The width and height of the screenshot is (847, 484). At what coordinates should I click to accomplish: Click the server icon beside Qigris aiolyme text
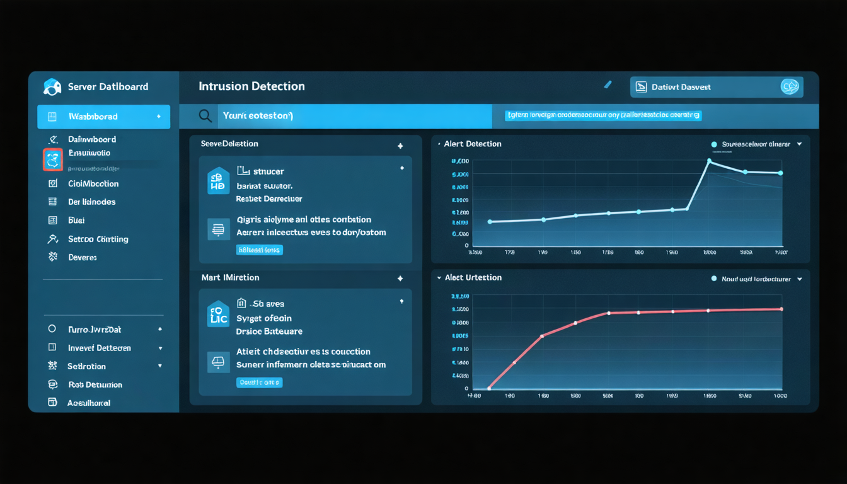(x=218, y=229)
